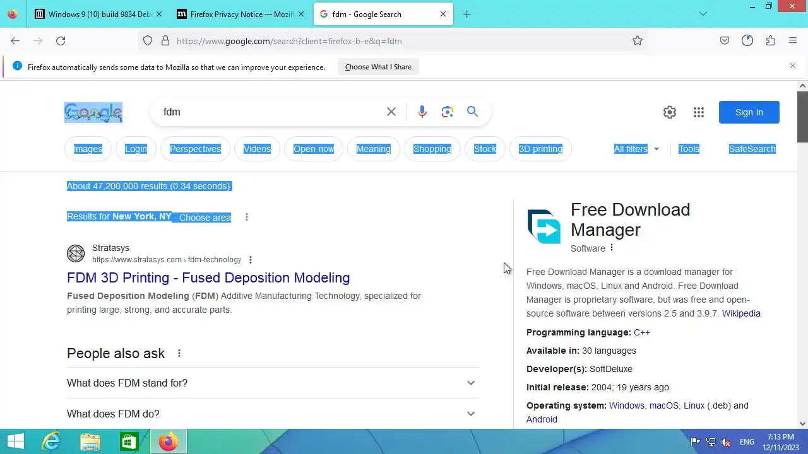Submit search with the magnifier icon
Viewport: 808px width, 454px height.
pos(472,112)
